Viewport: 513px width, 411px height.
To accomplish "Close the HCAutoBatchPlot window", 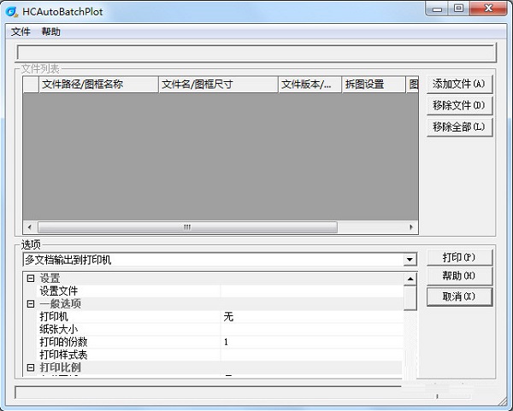I will pyautogui.click(x=488, y=9).
